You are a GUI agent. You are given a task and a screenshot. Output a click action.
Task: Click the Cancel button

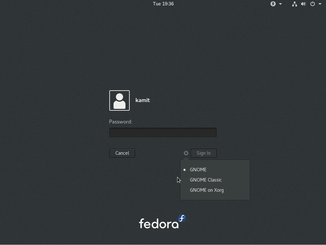click(x=122, y=153)
